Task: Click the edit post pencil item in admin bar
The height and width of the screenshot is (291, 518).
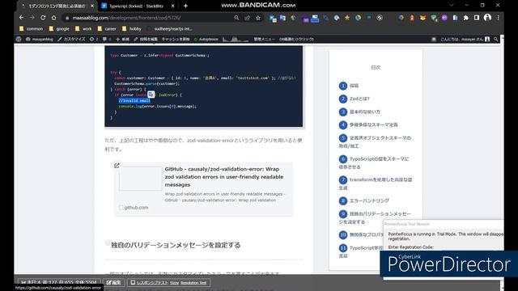Action: tap(146, 39)
